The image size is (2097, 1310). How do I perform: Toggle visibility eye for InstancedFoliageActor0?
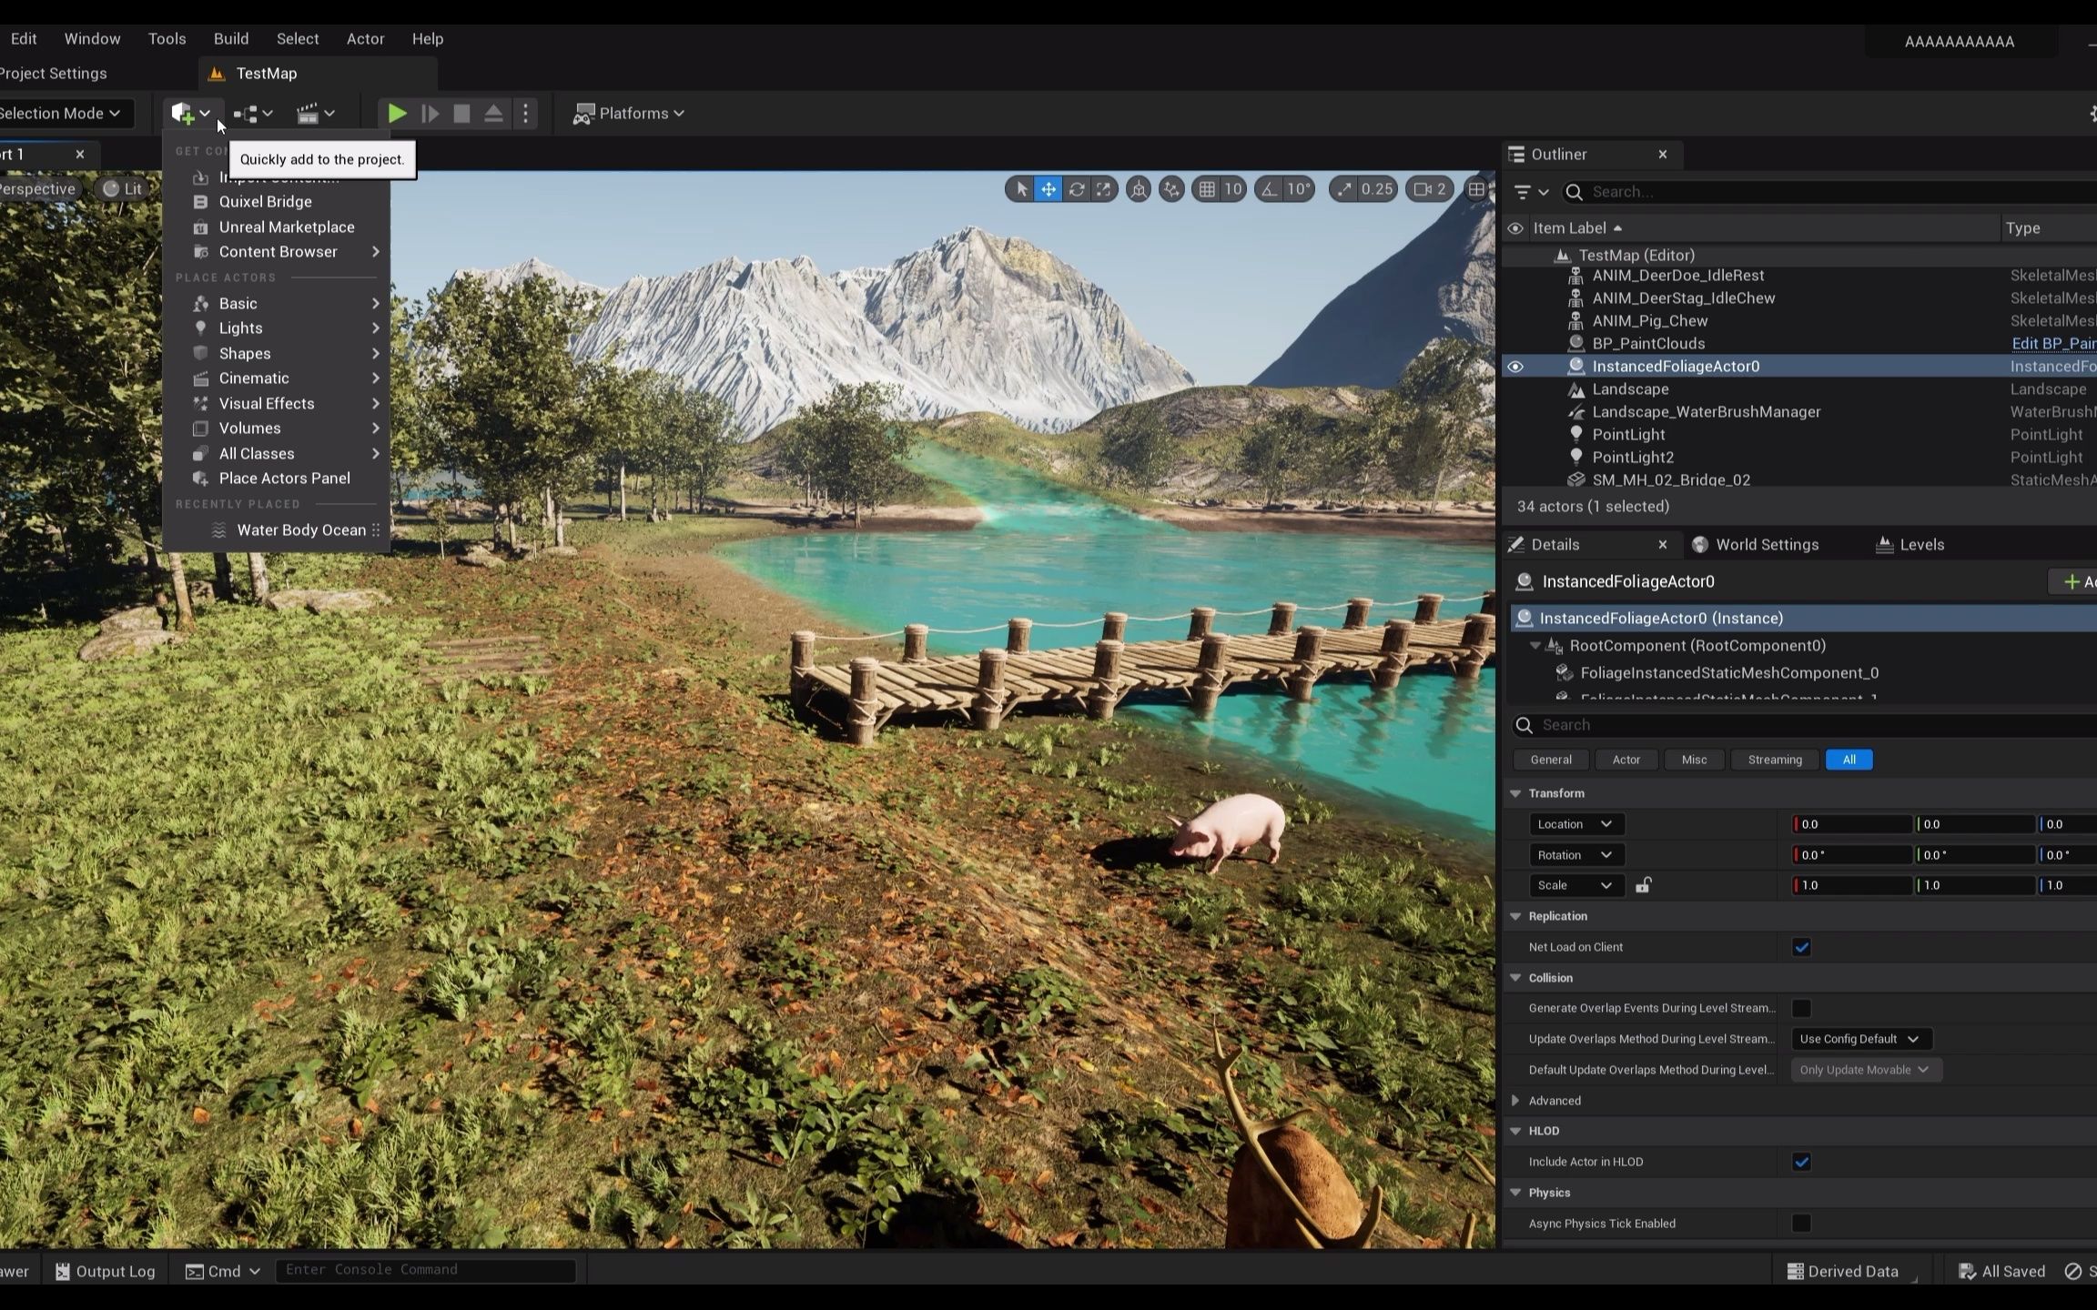tap(1515, 367)
